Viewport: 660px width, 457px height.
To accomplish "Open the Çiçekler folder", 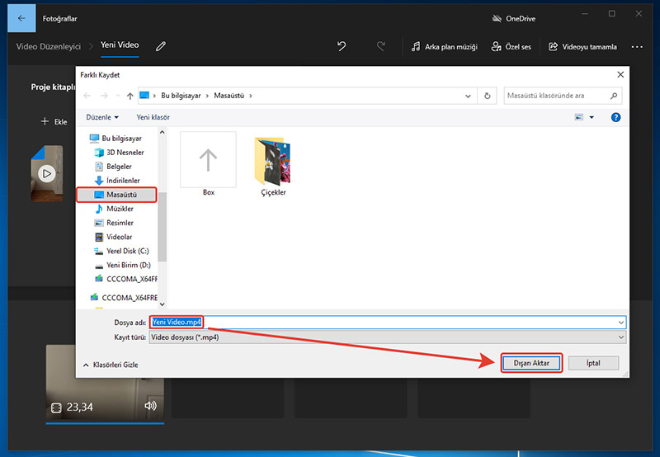I will point(272,167).
